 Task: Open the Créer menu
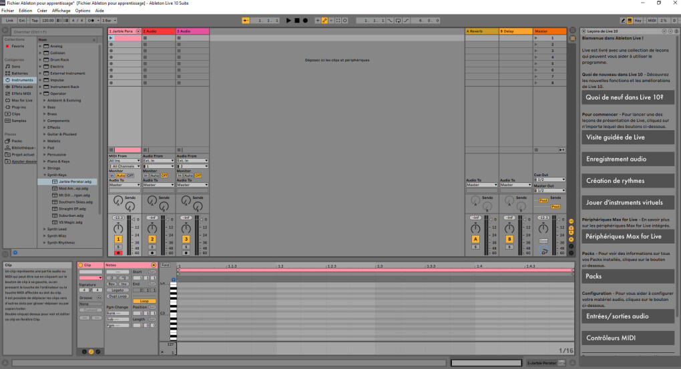click(42, 11)
